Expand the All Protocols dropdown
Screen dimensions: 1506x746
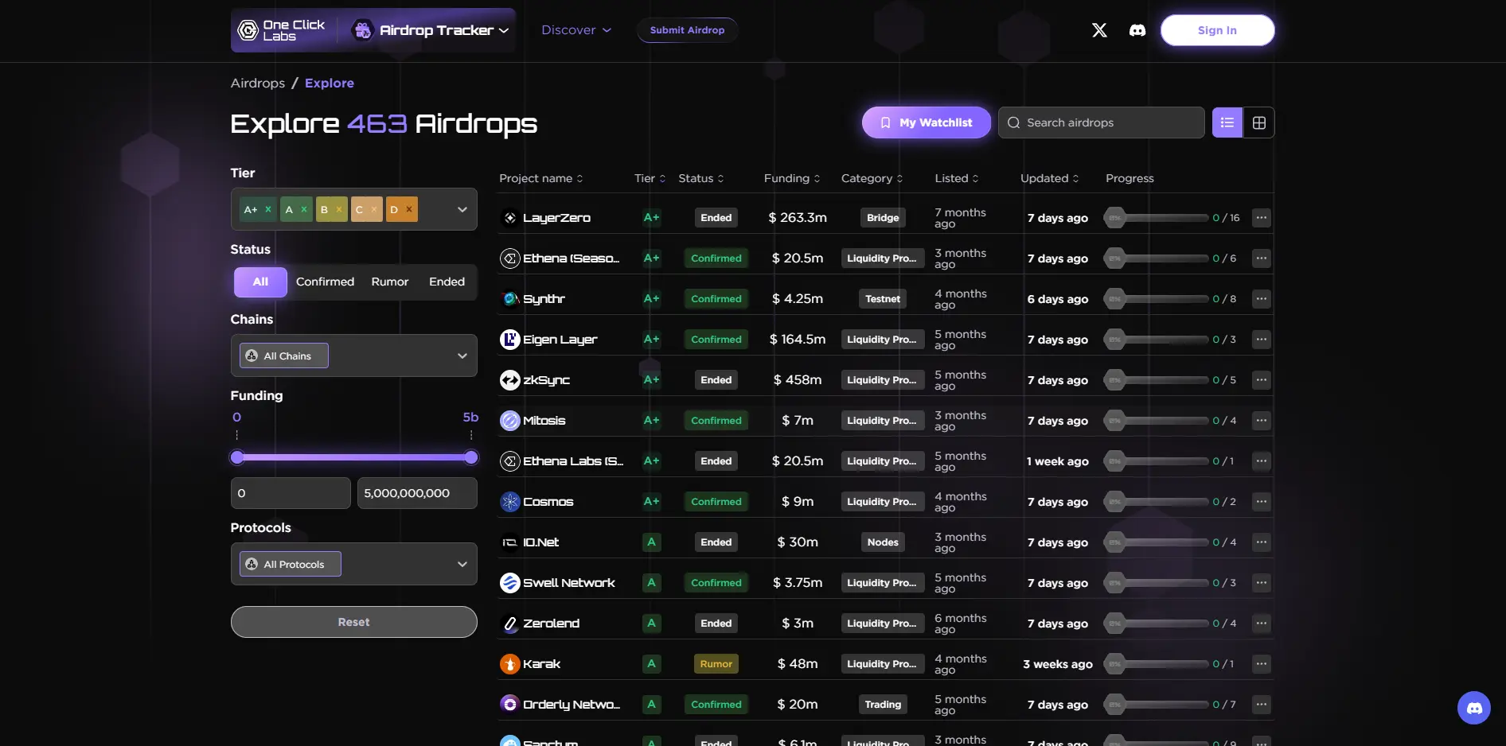click(462, 564)
